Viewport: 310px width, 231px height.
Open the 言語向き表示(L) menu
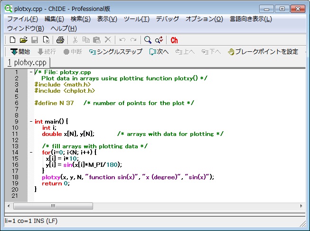[x=251, y=19]
